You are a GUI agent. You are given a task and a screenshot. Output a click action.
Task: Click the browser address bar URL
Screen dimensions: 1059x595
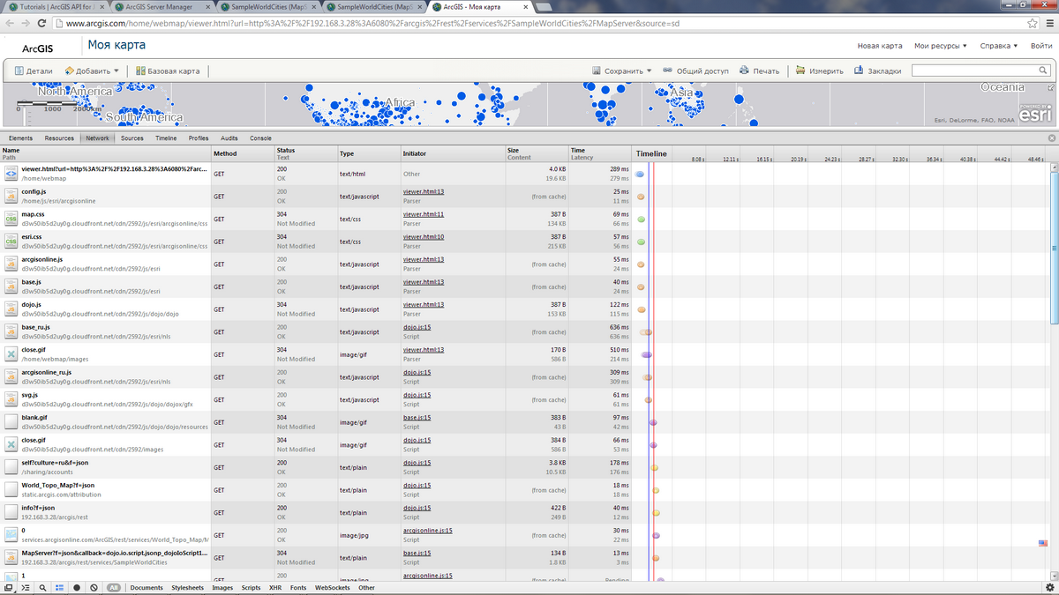coord(372,24)
